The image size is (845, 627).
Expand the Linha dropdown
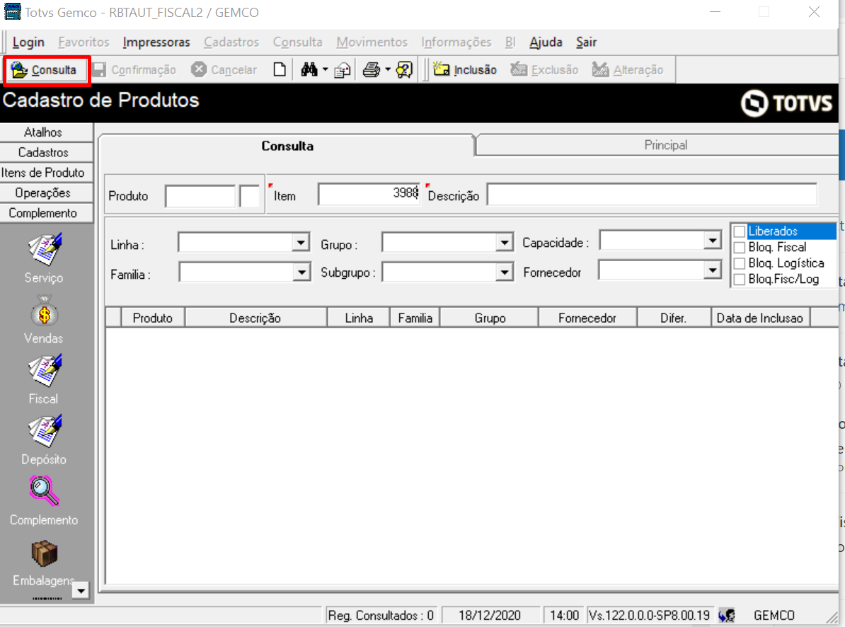pyautogui.click(x=301, y=243)
